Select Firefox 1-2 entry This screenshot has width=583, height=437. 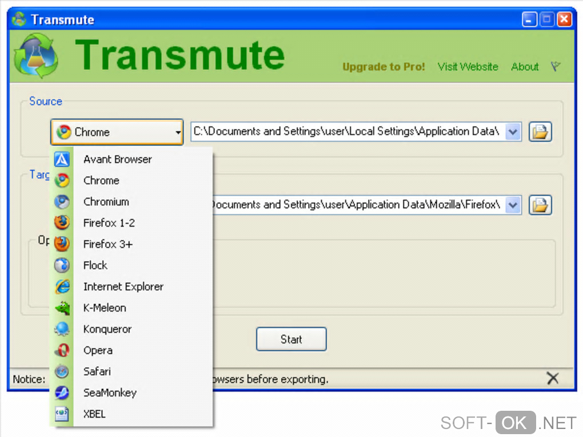(x=131, y=223)
